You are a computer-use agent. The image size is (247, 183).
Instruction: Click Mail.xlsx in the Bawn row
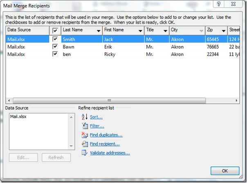(16, 47)
